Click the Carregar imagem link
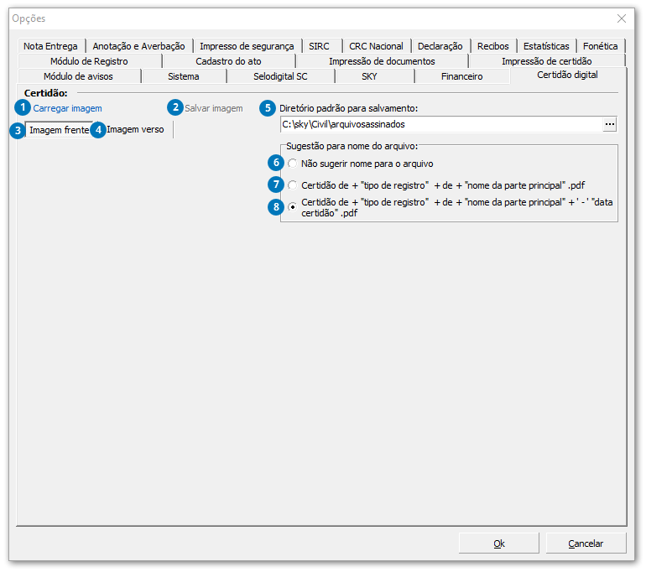Image resolution: width=646 pixels, height=572 pixels. click(x=68, y=108)
